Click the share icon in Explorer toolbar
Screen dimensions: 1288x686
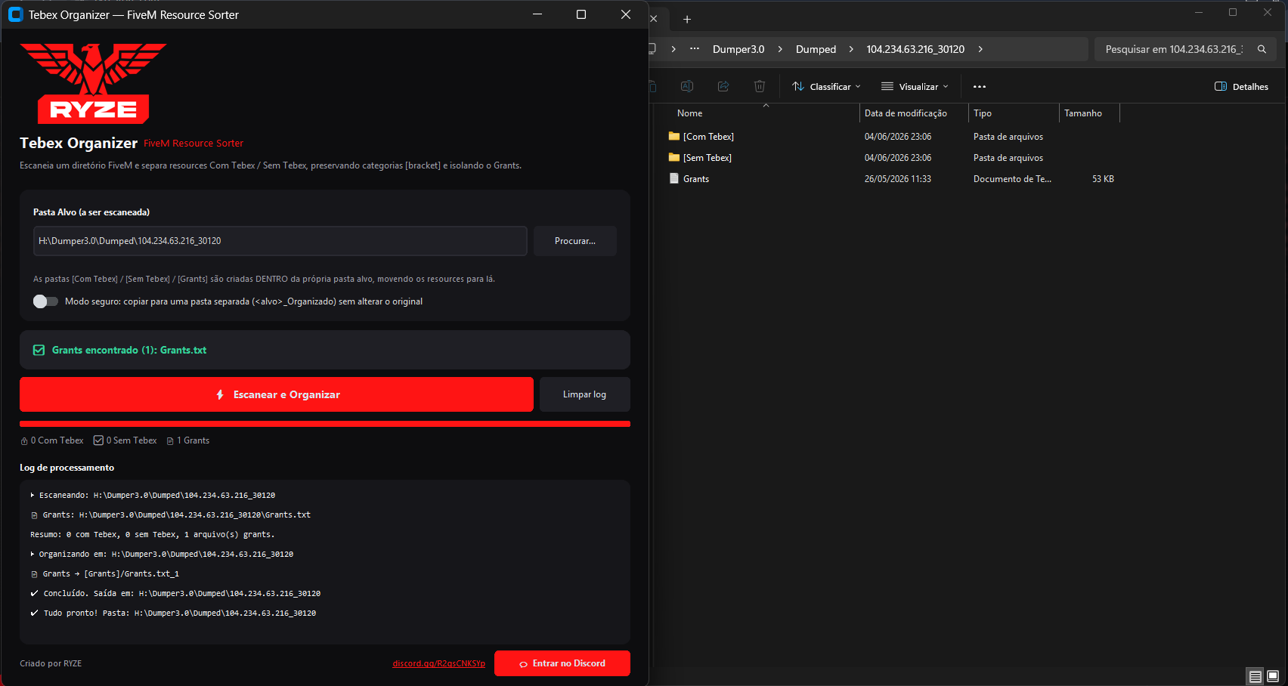pyautogui.click(x=723, y=86)
